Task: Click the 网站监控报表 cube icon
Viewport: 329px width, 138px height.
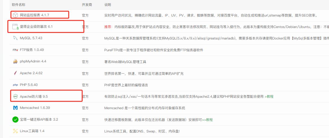Action: (x=15, y=15)
